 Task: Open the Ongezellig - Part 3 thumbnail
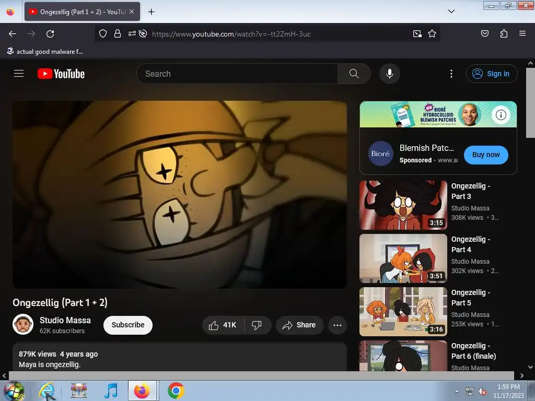coord(403,205)
